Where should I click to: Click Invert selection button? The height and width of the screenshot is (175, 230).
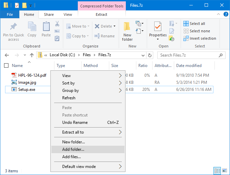(x=200, y=38)
